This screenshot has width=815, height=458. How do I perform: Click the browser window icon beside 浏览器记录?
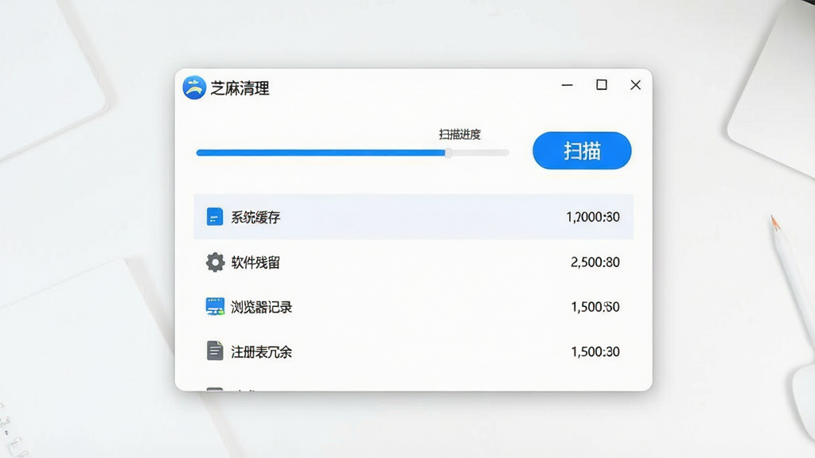[215, 306]
